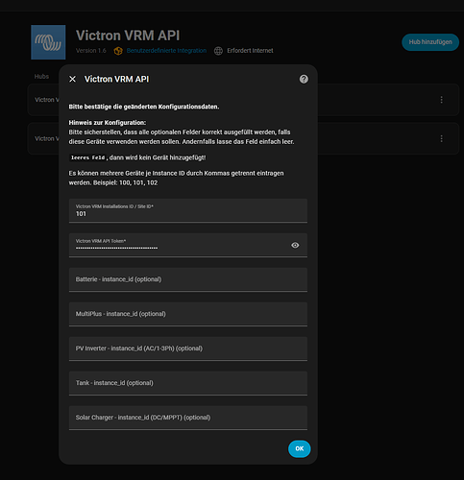Confirm the configuration with OK button
Image resolution: width=464 pixels, height=480 pixels.
click(300, 448)
